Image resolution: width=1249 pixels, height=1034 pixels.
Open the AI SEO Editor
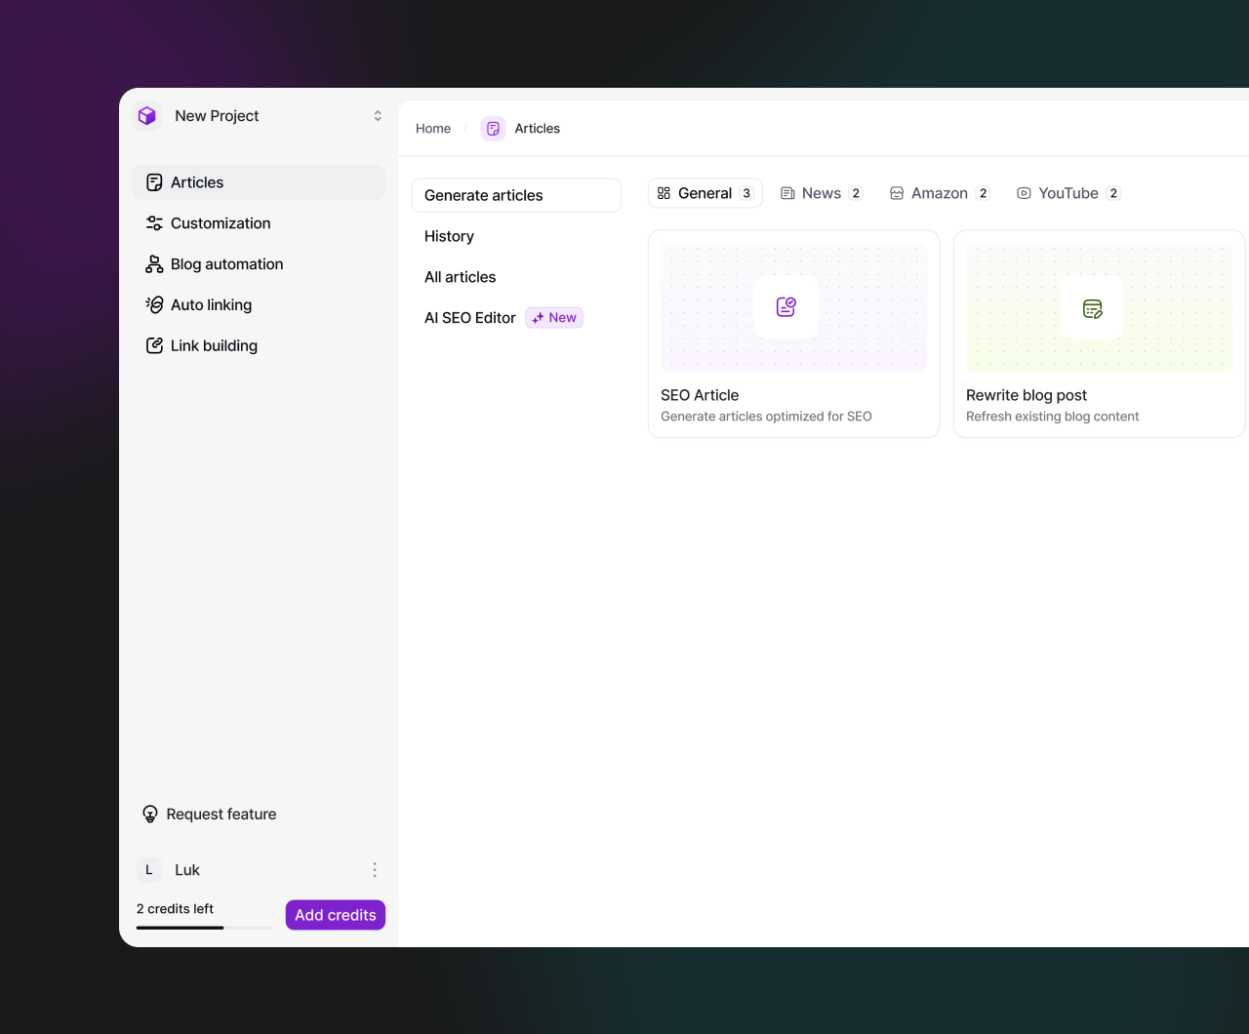469,318
